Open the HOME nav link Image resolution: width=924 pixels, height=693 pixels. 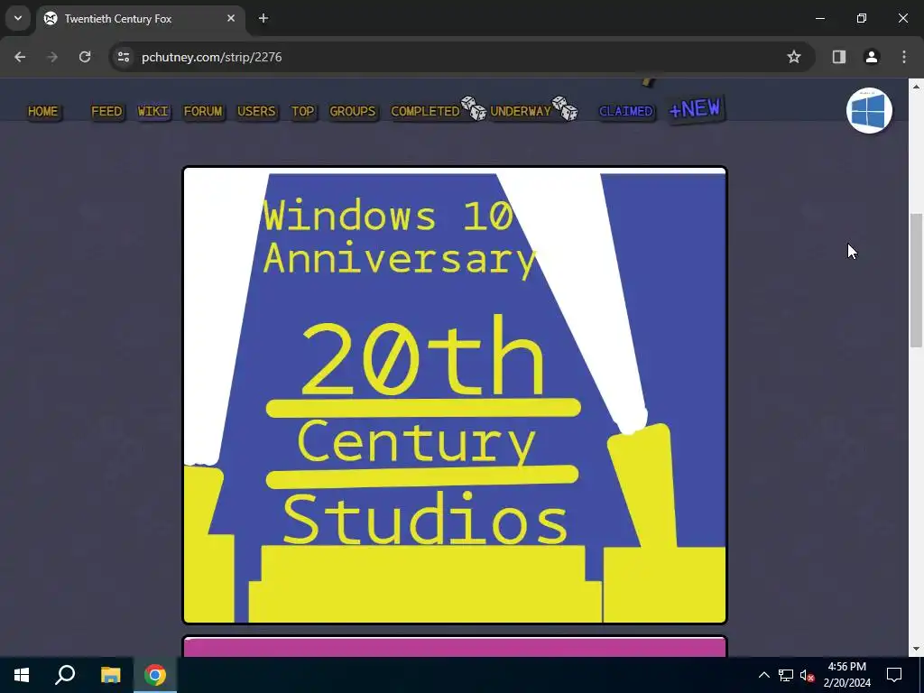[43, 111]
